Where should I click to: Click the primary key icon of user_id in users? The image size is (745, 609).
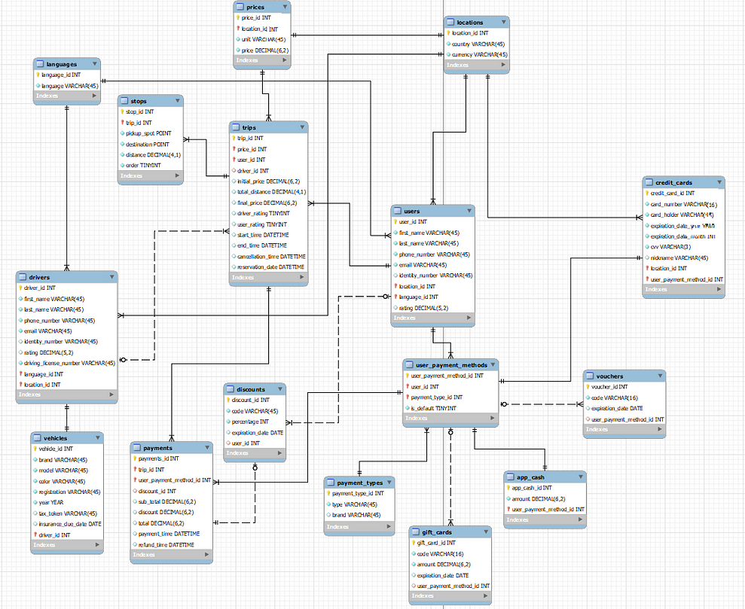pyautogui.click(x=397, y=222)
